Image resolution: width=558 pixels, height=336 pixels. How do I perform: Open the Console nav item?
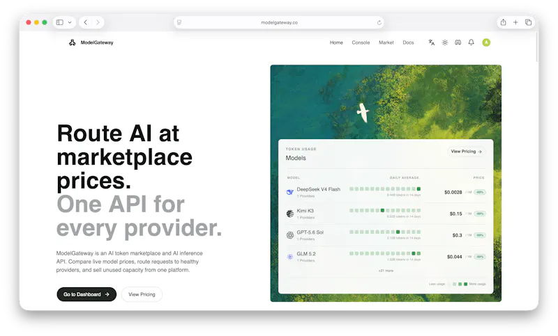tap(361, 42)
